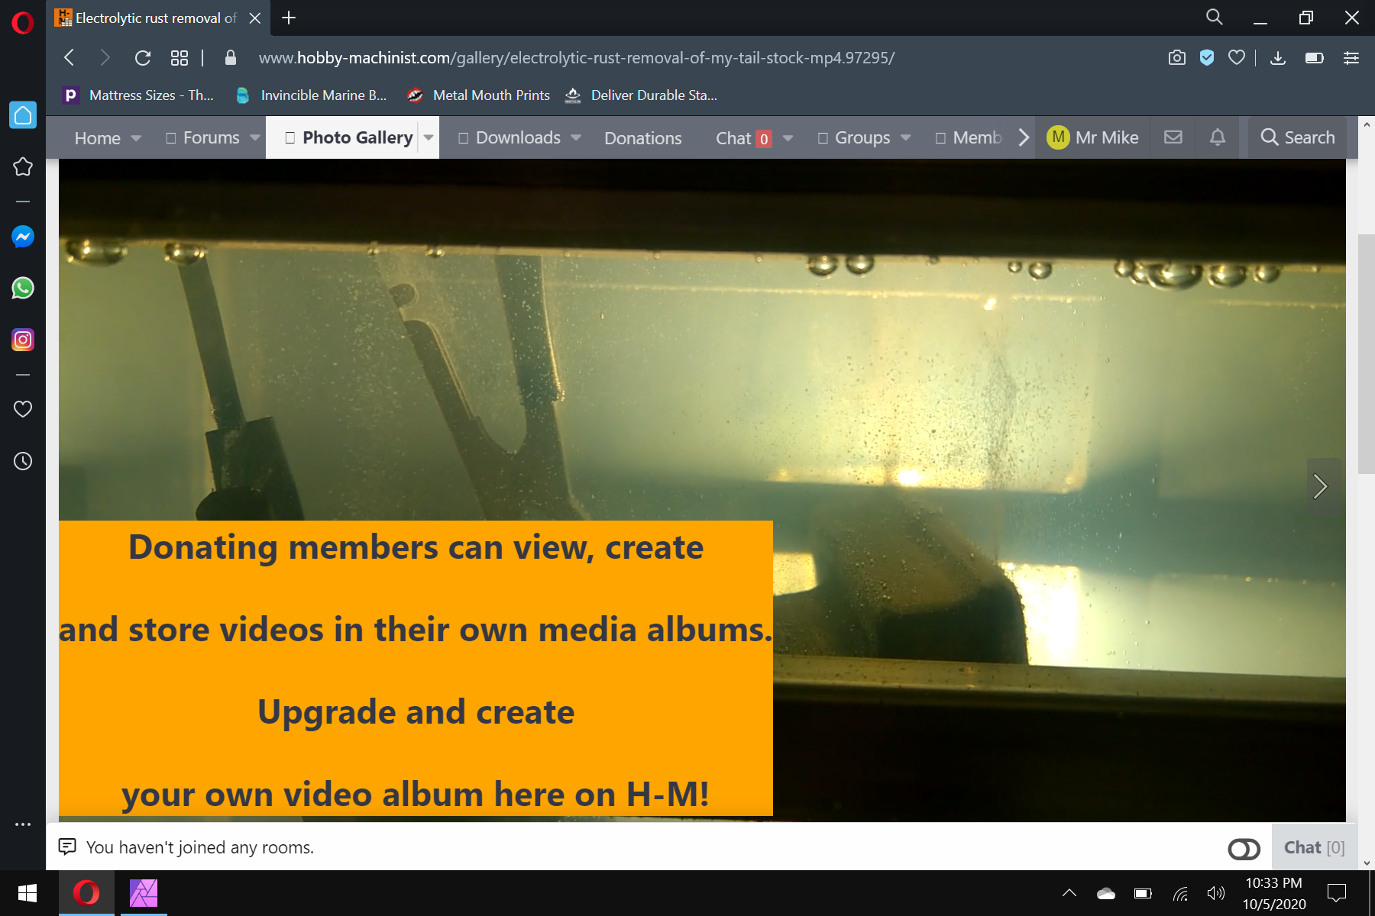
Task: Take a snapshot with camera icon
Action: [x=1177, y=57]
